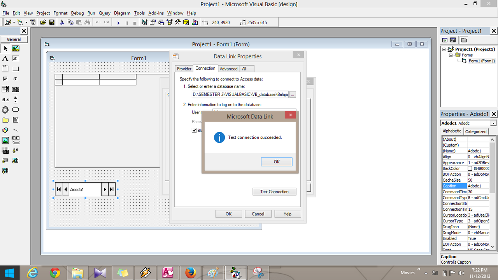
Task: Start the program with the Run arrow
Action: click(x=118, y=23)
